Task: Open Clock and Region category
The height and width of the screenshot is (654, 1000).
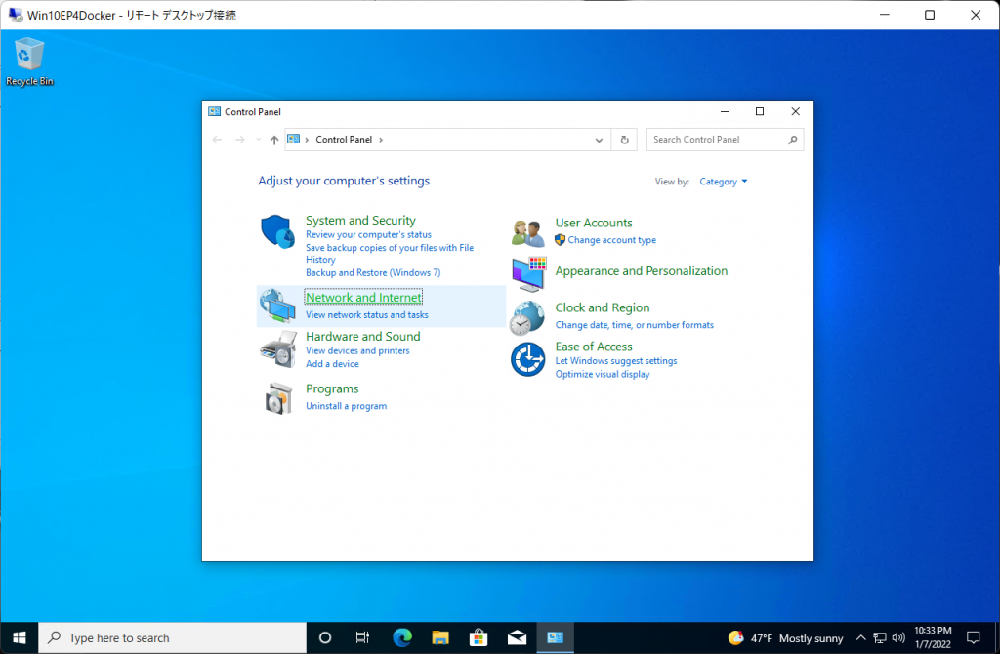Action: point(602,307)
